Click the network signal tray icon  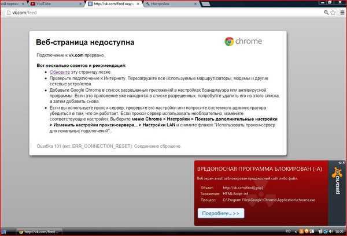(320, 231)
